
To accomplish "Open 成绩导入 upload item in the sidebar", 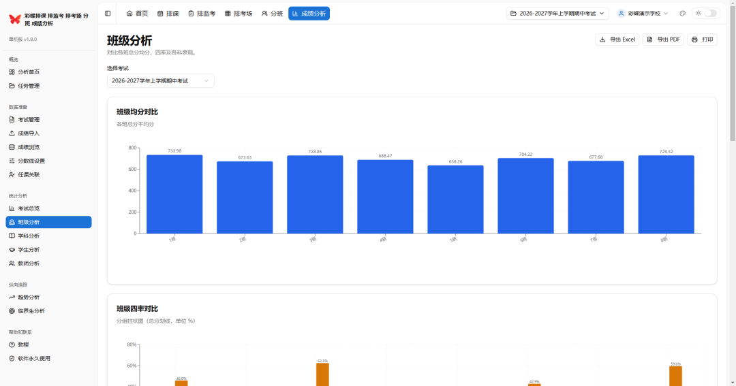I will 48,133.
